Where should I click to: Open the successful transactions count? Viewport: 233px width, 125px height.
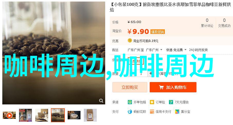[x=224, y=23]
